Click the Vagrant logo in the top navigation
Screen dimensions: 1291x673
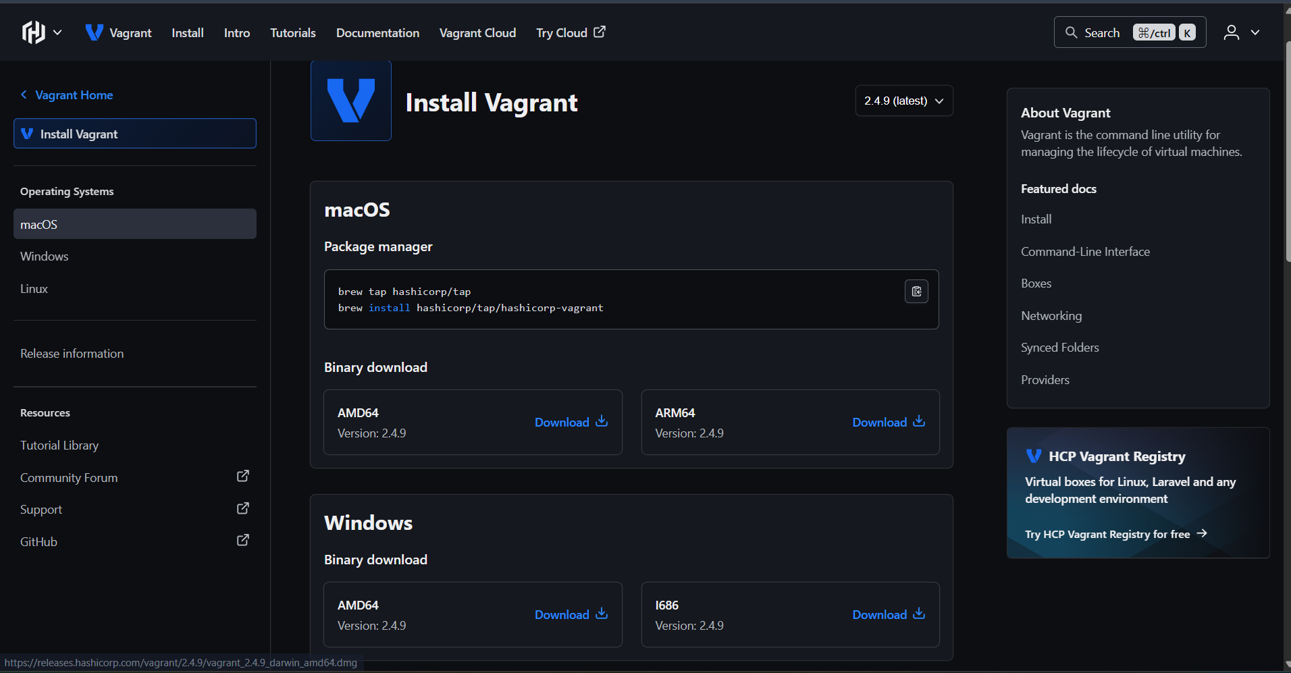coord(95,32)
